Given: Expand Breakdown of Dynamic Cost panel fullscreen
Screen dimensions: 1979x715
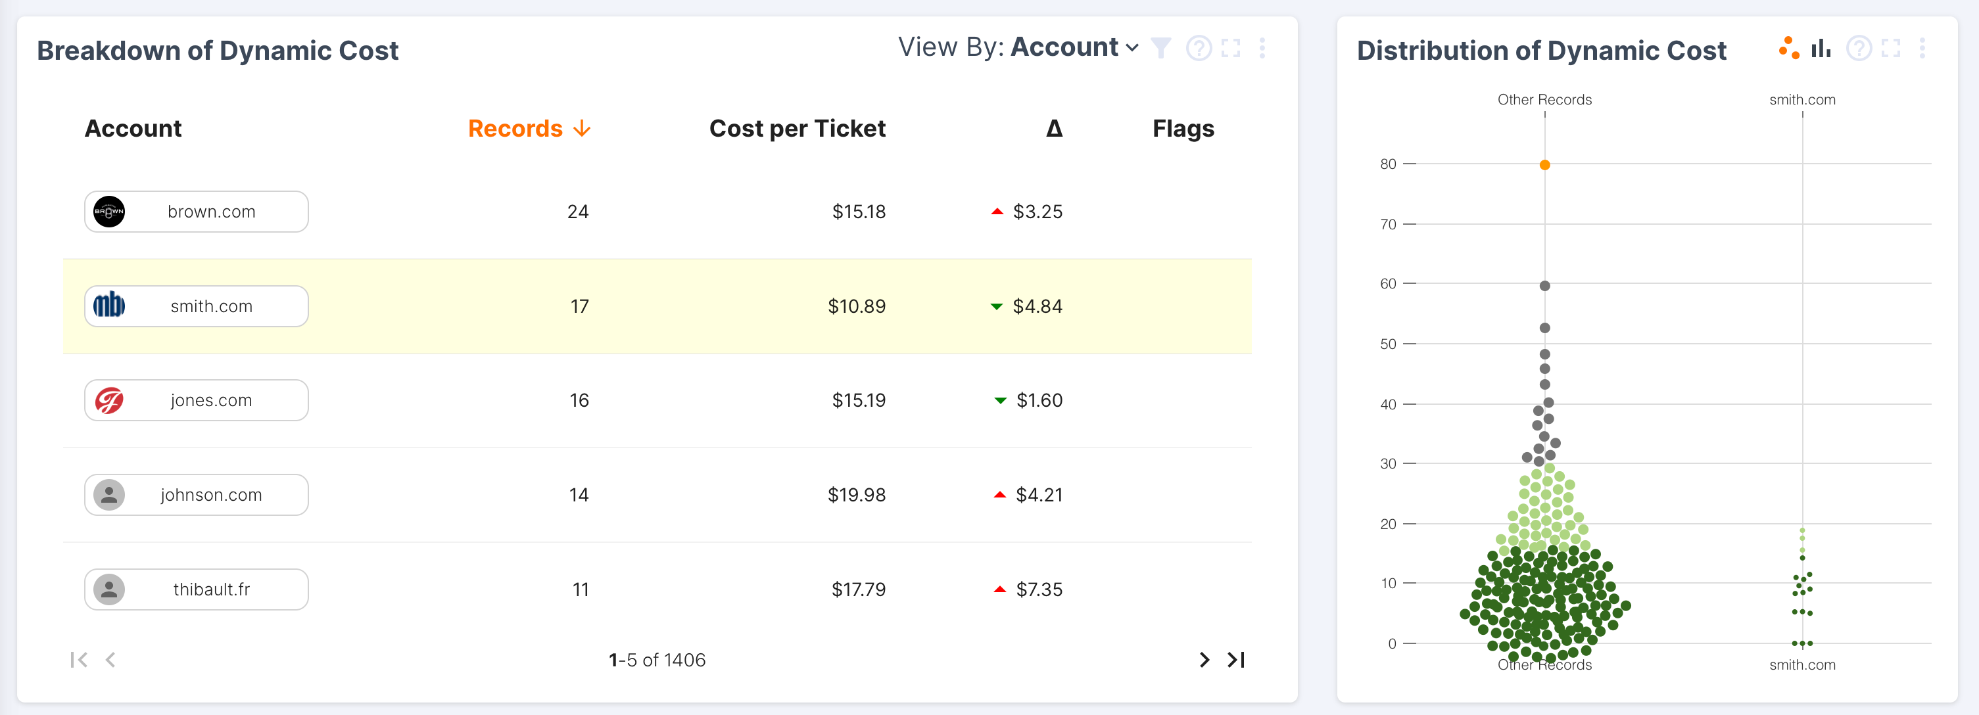Looking at the screenshot, I should 1231,49.
